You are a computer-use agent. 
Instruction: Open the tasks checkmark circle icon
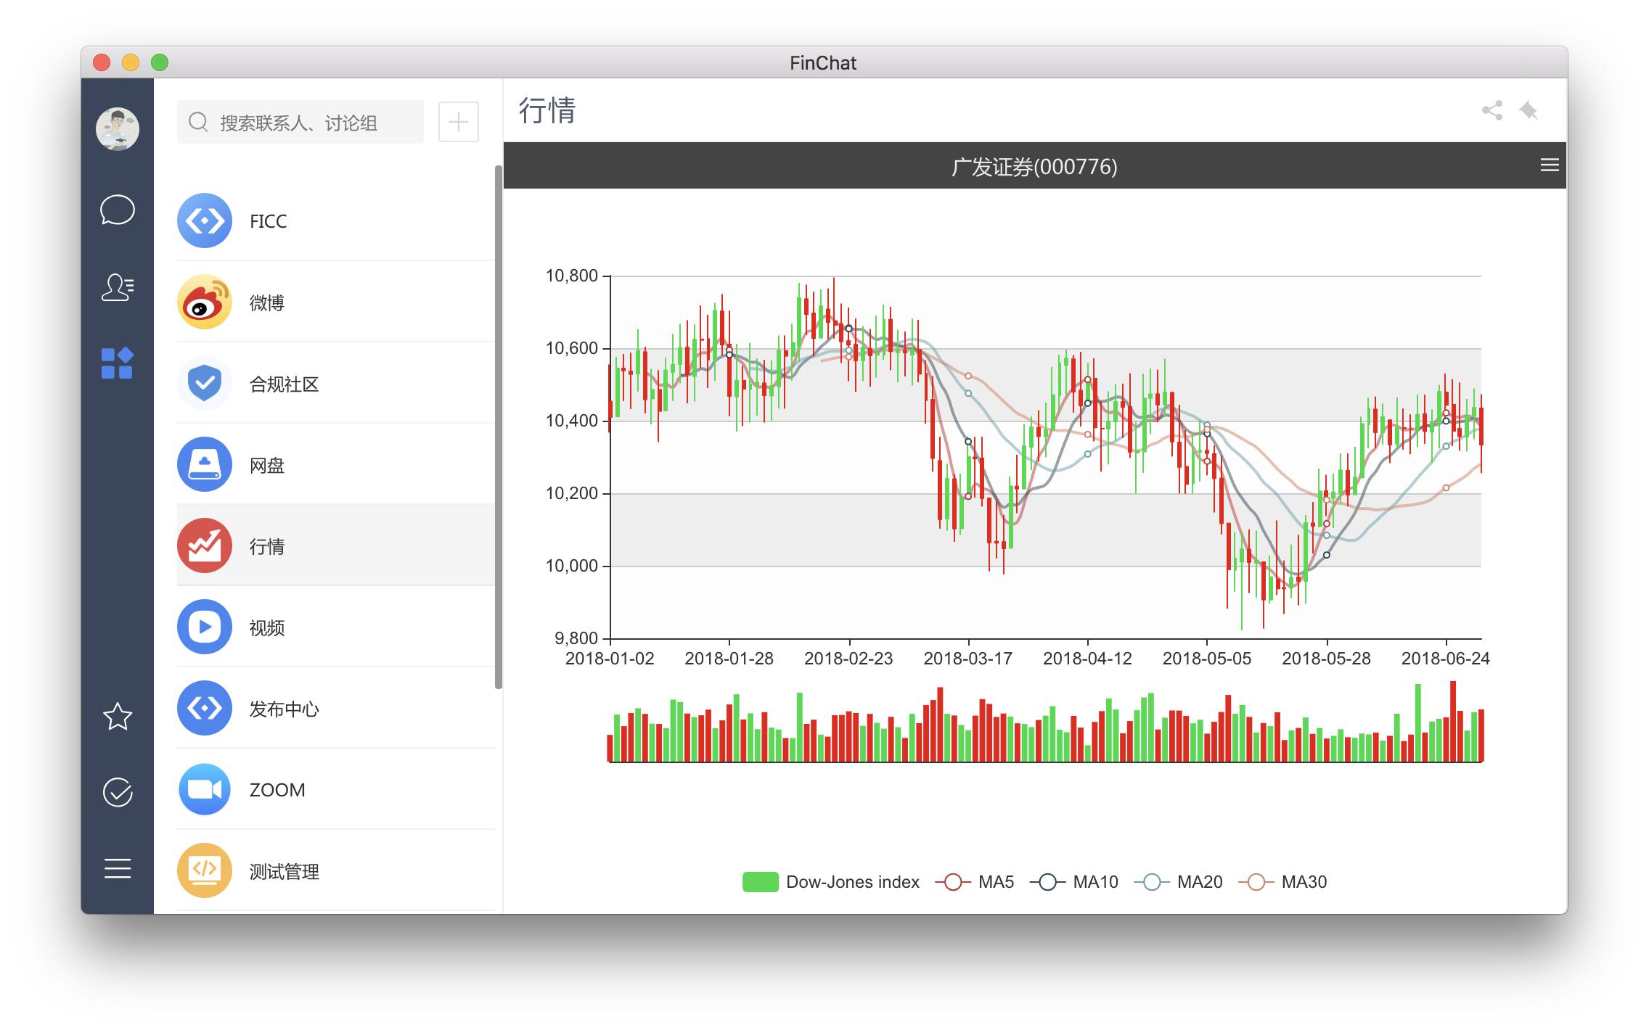(117, 792)
